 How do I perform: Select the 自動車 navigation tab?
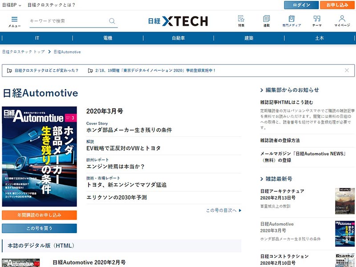[178, 38]
